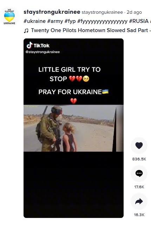Open the #fyp hashtag
Viewport: 151px width, 231px height.
pyautogui.click(x=70, y=22)
